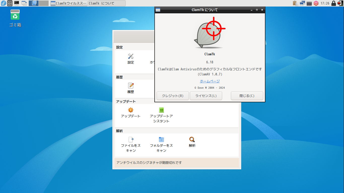Click the overlapping-windows icon in the top panel
The width and height of the screenshot is (344, 193).
coord(24,3)
